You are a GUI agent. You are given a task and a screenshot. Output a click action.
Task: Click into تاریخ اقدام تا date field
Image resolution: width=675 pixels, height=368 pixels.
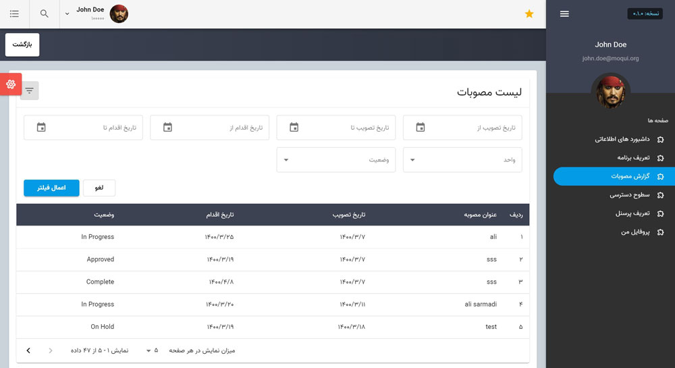point(83,128)
